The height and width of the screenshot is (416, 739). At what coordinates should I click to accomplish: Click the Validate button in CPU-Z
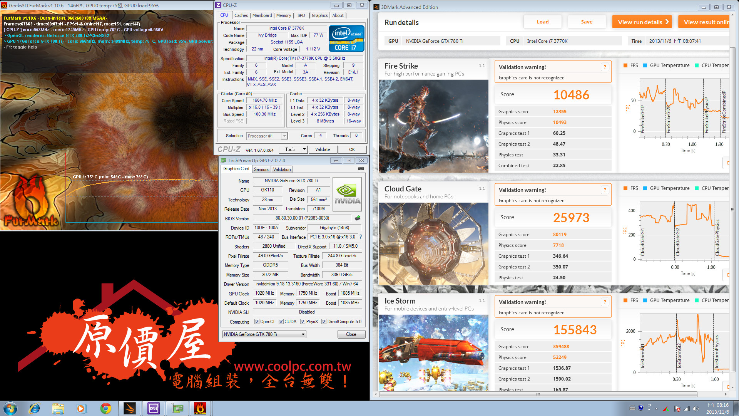click(x=323, y=149)
